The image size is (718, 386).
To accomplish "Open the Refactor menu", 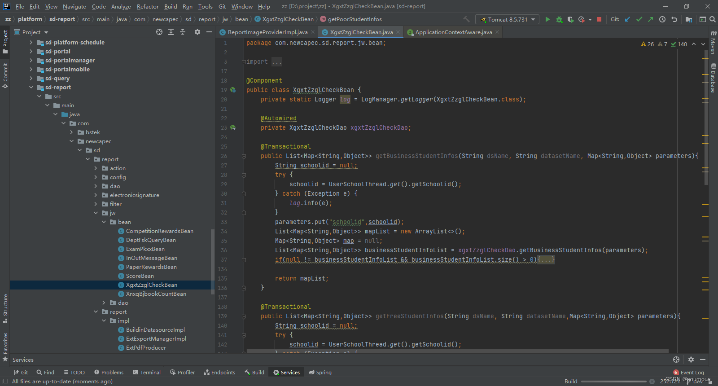I will pos(148,6).
